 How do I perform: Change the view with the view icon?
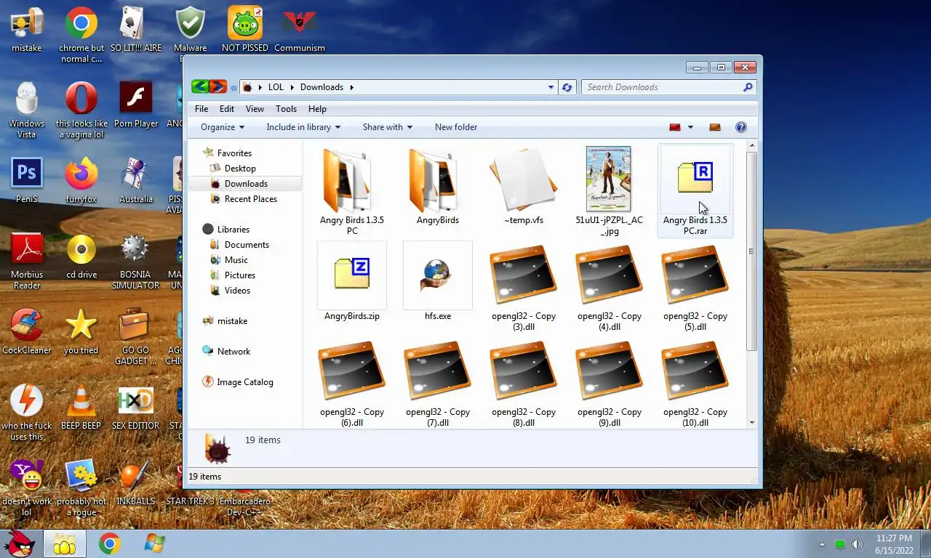675,127
